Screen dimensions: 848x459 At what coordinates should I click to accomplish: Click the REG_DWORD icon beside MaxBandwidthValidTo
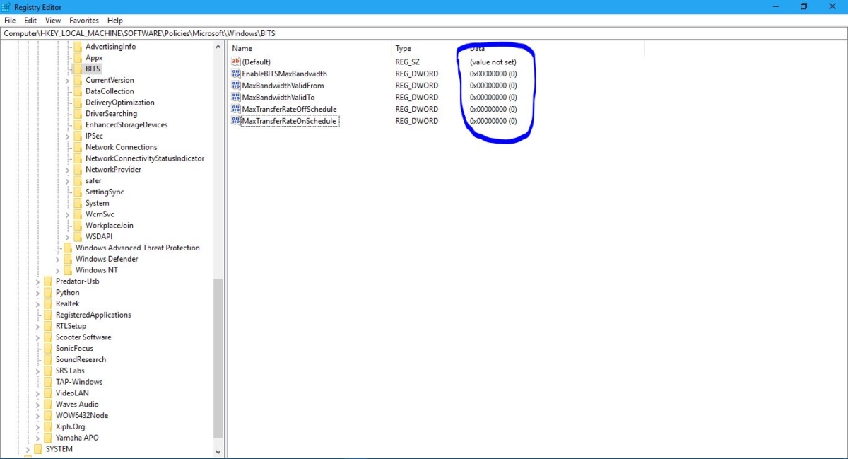pyautogui.click(x=236, y=97)
